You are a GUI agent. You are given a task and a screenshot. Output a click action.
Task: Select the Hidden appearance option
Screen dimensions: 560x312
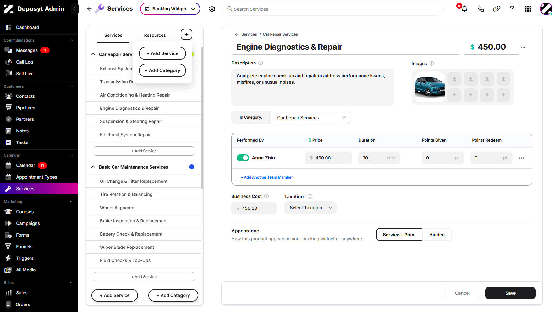click(x=437, y=235)
